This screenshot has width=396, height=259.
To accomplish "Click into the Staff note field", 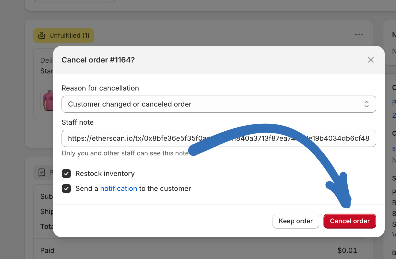I will pos(219,138).
